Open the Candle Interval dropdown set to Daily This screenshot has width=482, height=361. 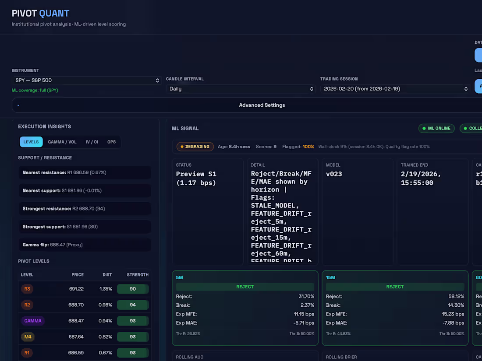240,88
